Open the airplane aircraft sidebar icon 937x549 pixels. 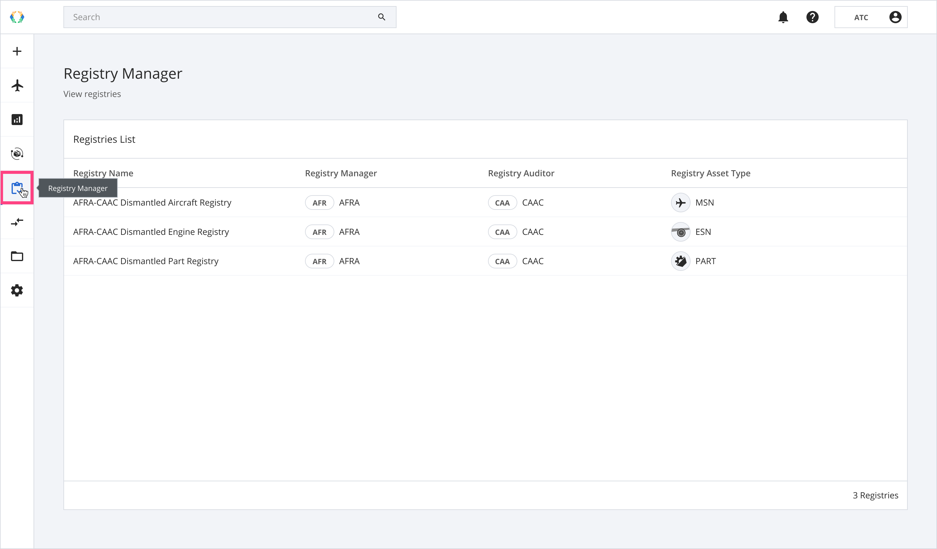tap(17, 85)
